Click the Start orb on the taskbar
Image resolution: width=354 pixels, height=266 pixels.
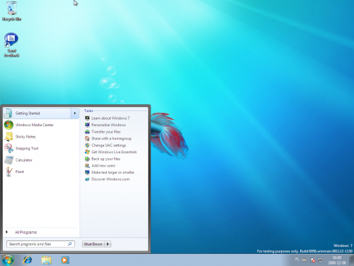[8, 260]
